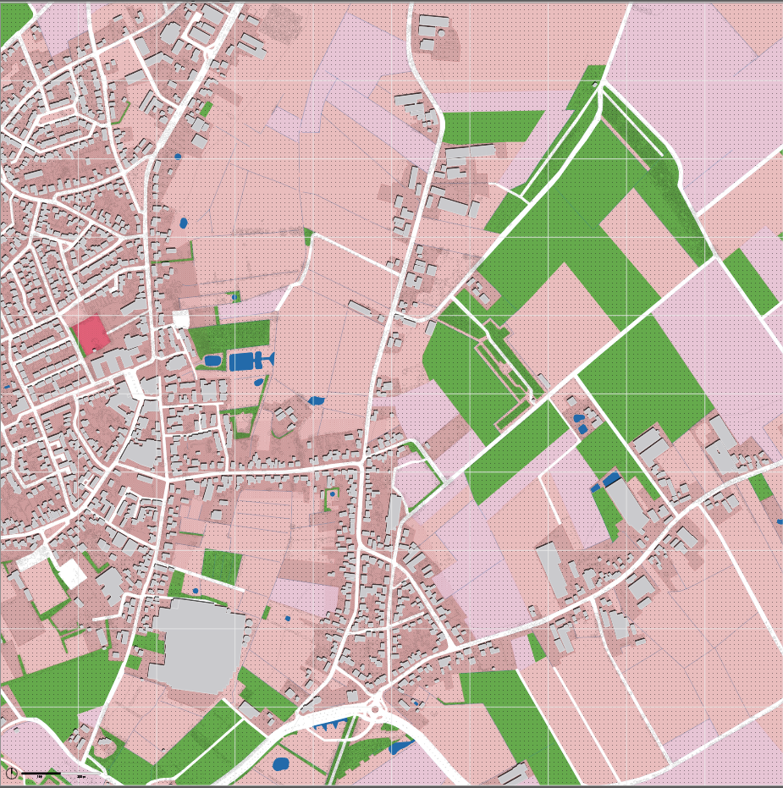Viewport: 783px width, 788px height.
Task: Click the white square block near red parcel
Action: (180, 319)
